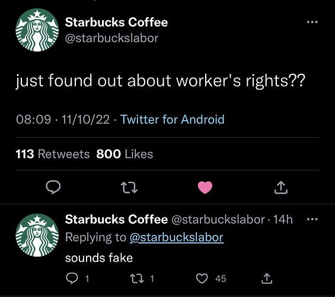This screenshot has width=335, height=297.
Task: Like the 'sounds fake' reply
Action: (202, 279)
